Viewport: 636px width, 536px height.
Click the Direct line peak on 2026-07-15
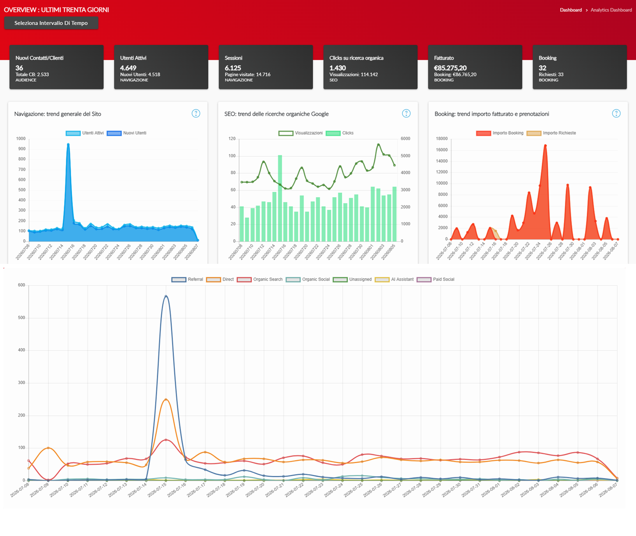click(x=166, y=399)
